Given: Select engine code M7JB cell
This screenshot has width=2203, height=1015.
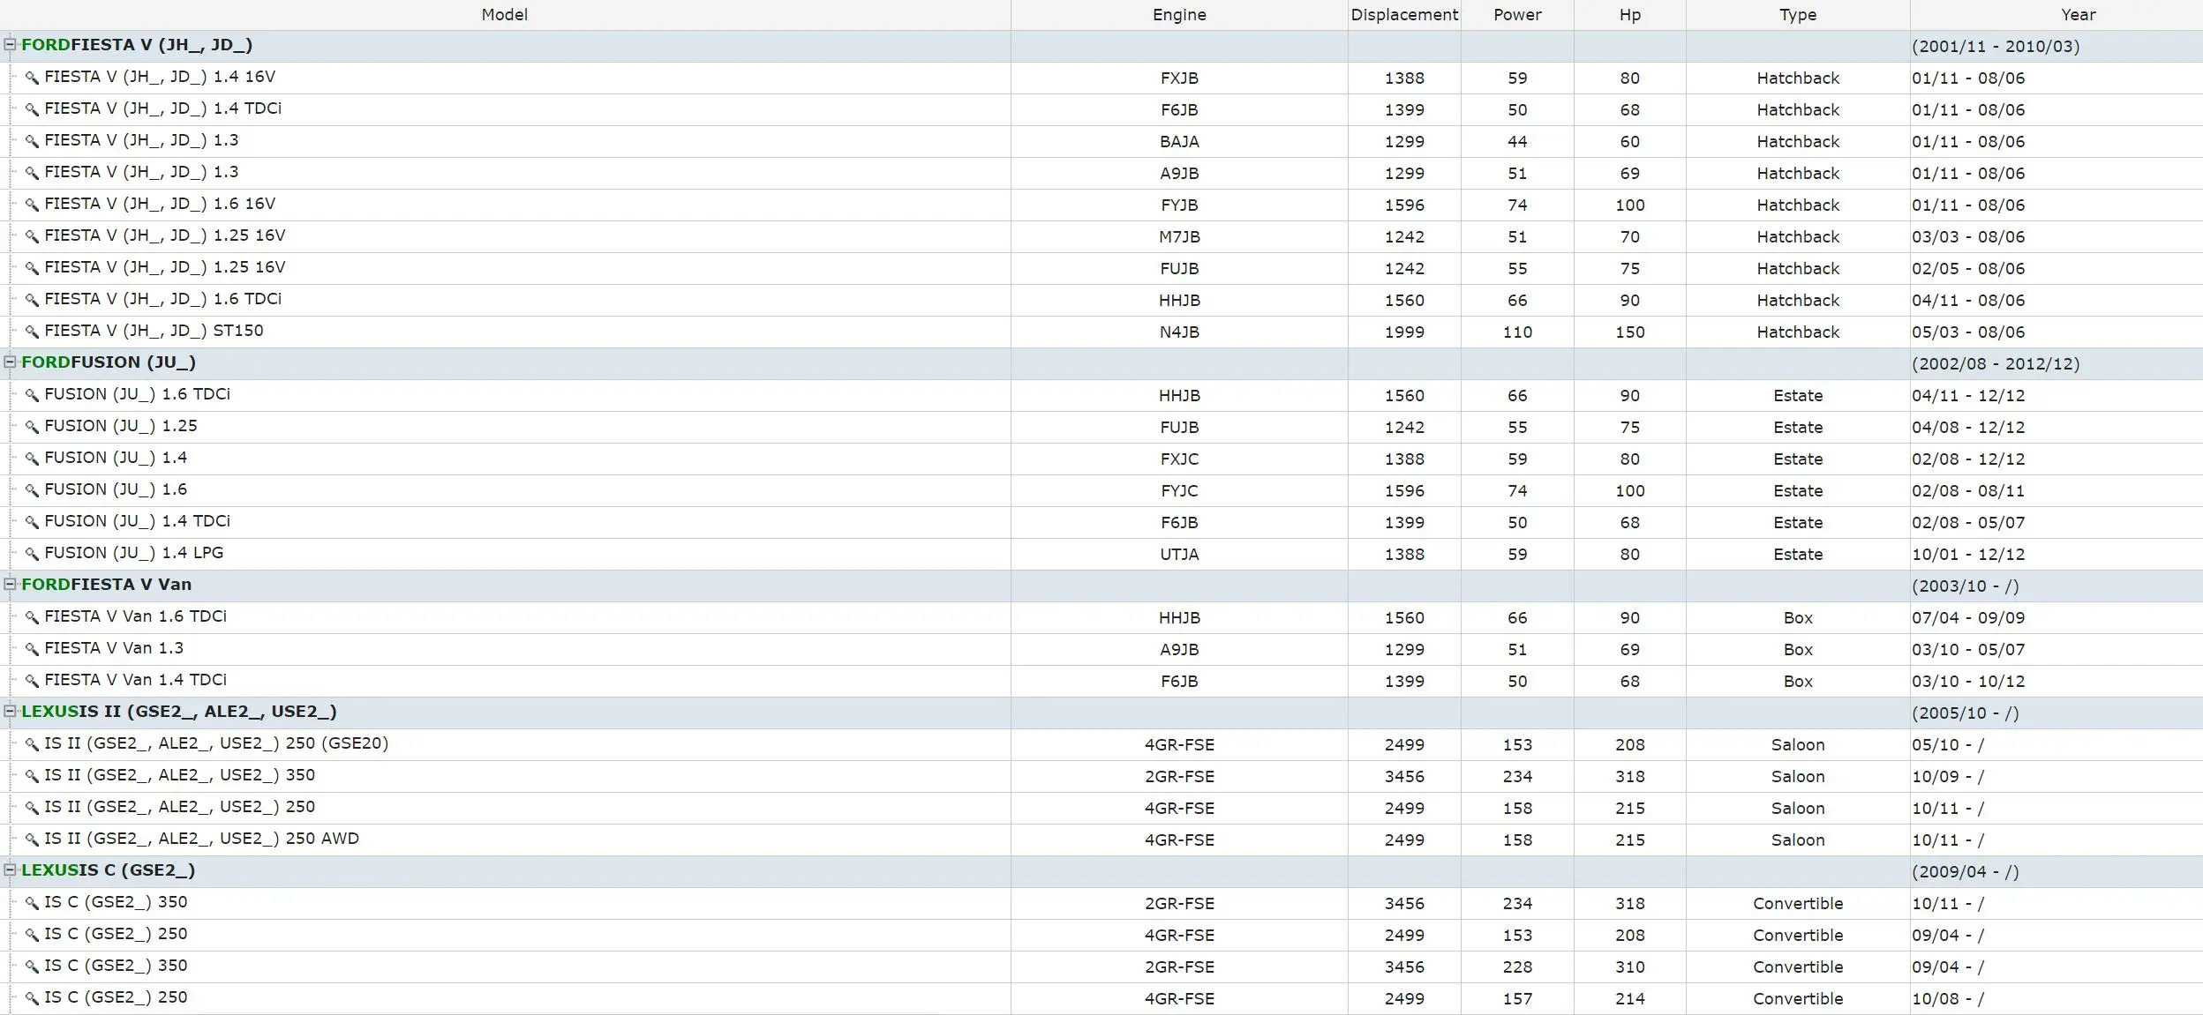Looking at the screenshot, I should tap(1179, 237).
